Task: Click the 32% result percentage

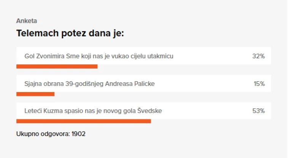Action: (x=258, y=56)
